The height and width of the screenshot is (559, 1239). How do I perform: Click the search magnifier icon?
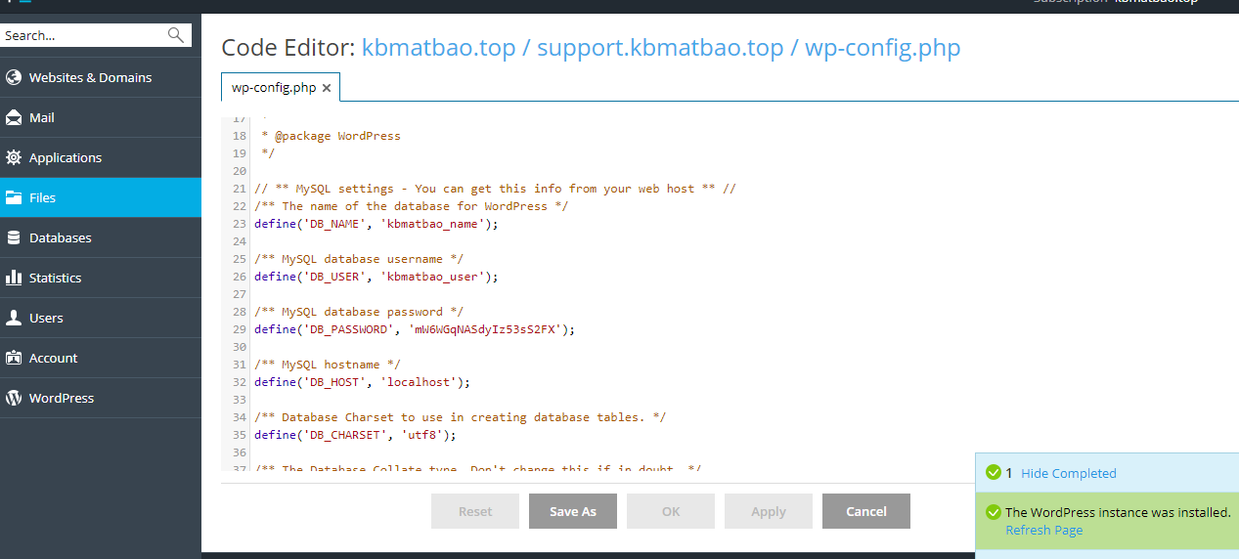click(176, 35)
